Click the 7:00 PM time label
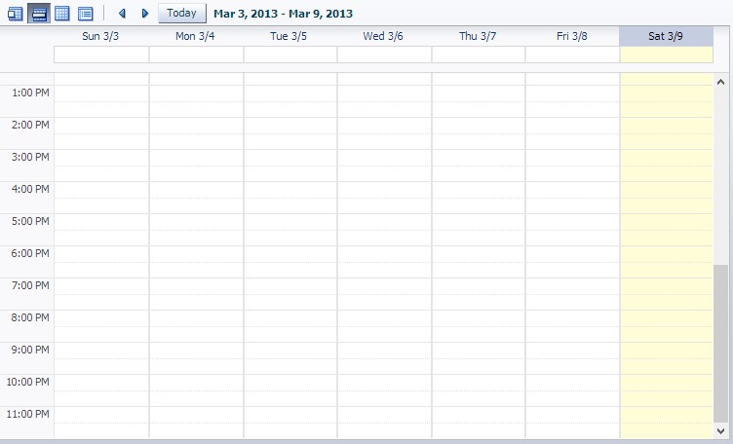The height and width of the screenshot is (444, 733). point(30,285)
